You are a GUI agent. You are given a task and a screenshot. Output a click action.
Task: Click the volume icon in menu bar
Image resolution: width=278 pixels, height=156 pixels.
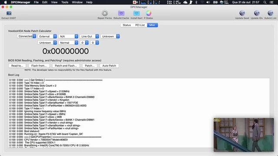click(208, 2)
